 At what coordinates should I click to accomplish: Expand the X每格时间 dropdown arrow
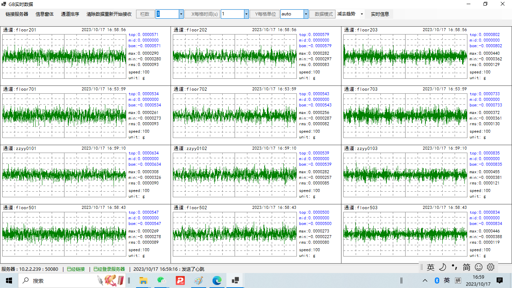pos(246,14)
